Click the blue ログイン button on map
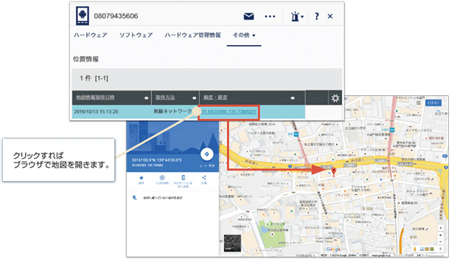Image resolution: width=451 pixels, height=259 pixels. 433,103
